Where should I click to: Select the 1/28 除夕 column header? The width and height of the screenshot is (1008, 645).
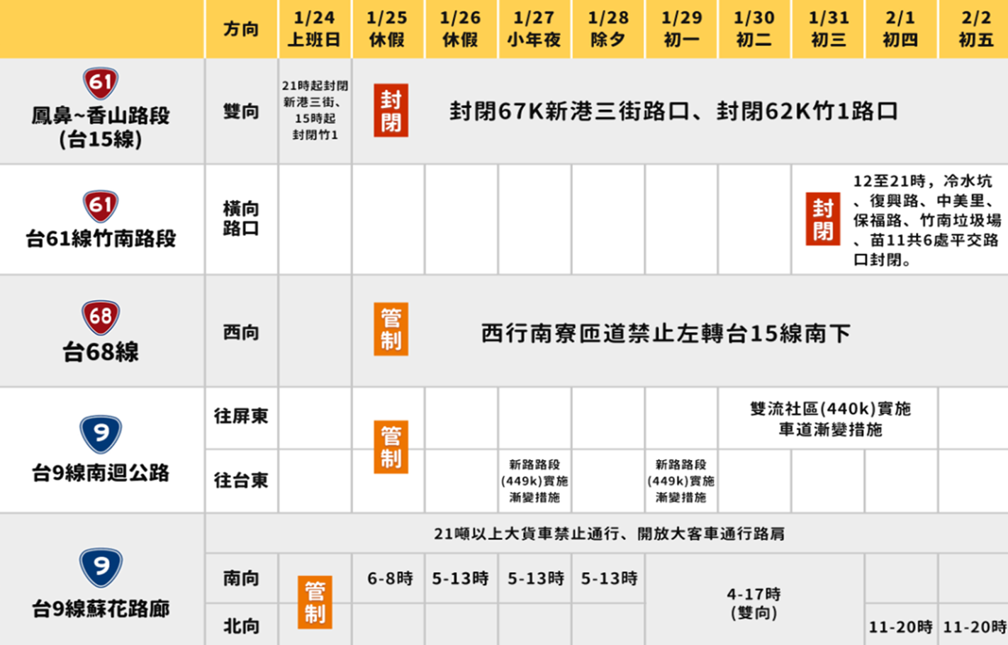coord(608,29)
